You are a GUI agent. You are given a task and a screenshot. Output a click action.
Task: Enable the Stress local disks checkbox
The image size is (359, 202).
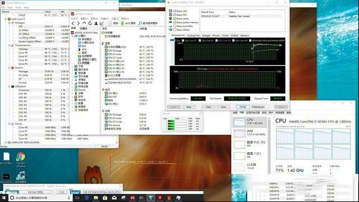point(174,26)
